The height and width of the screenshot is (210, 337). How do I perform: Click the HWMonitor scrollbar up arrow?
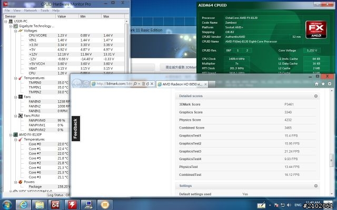126,22
